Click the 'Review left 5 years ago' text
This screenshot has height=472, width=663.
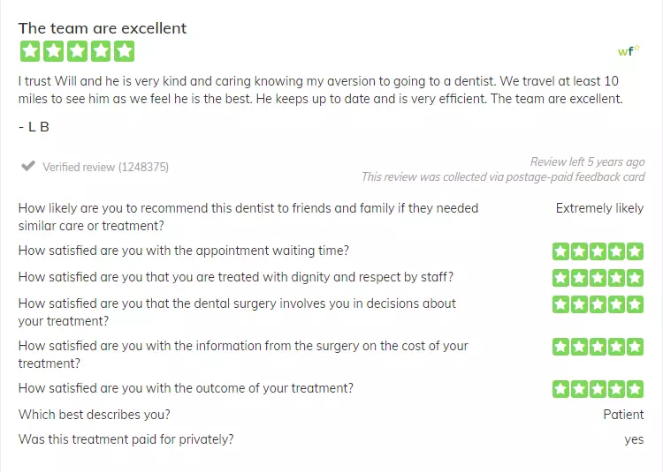coord(587,162)
